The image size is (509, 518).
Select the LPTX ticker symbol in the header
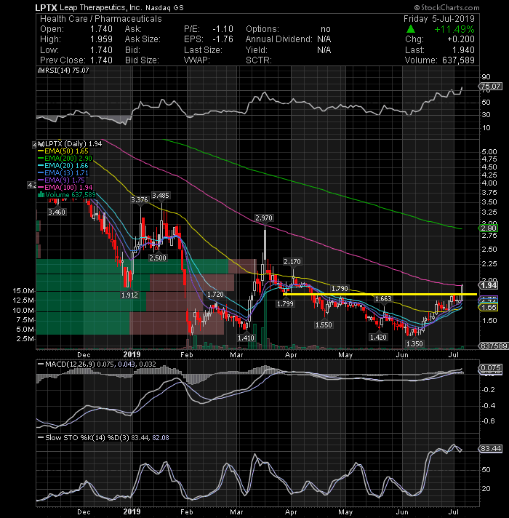click(47, 7)
